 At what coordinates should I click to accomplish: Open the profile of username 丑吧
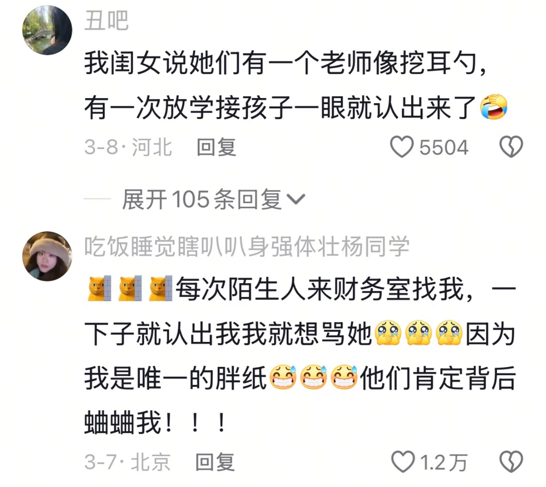pyautogui.click(x=106, y=20)
